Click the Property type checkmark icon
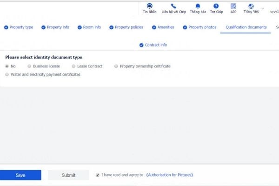Viewport: 279px width, 186px height. [6, 27]
